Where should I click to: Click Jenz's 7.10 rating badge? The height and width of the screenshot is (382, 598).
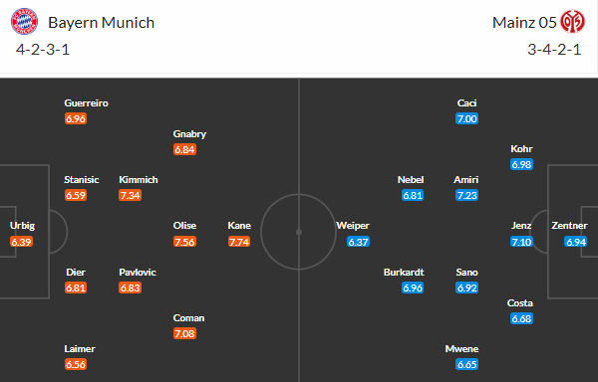pos(521,242)
